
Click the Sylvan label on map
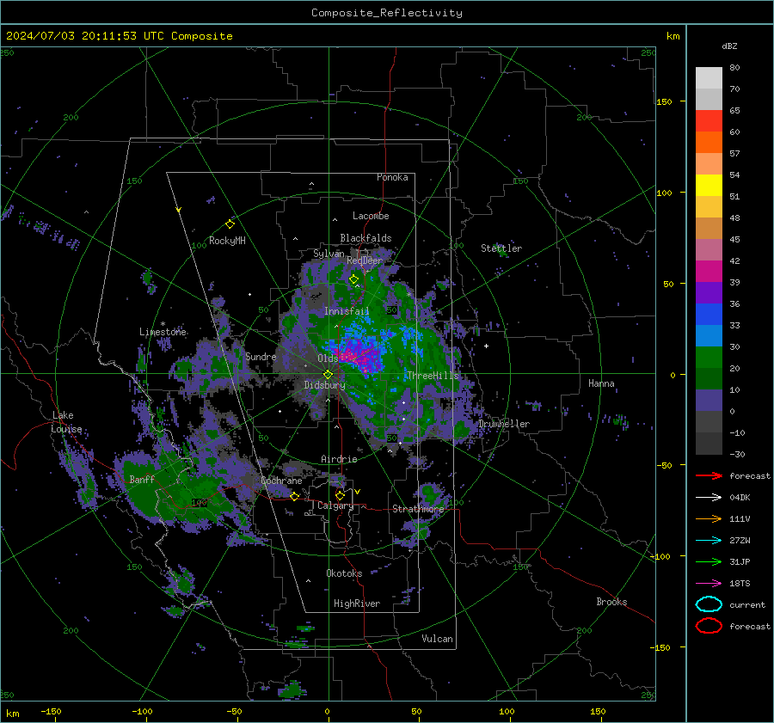click(x=329, y=254)
